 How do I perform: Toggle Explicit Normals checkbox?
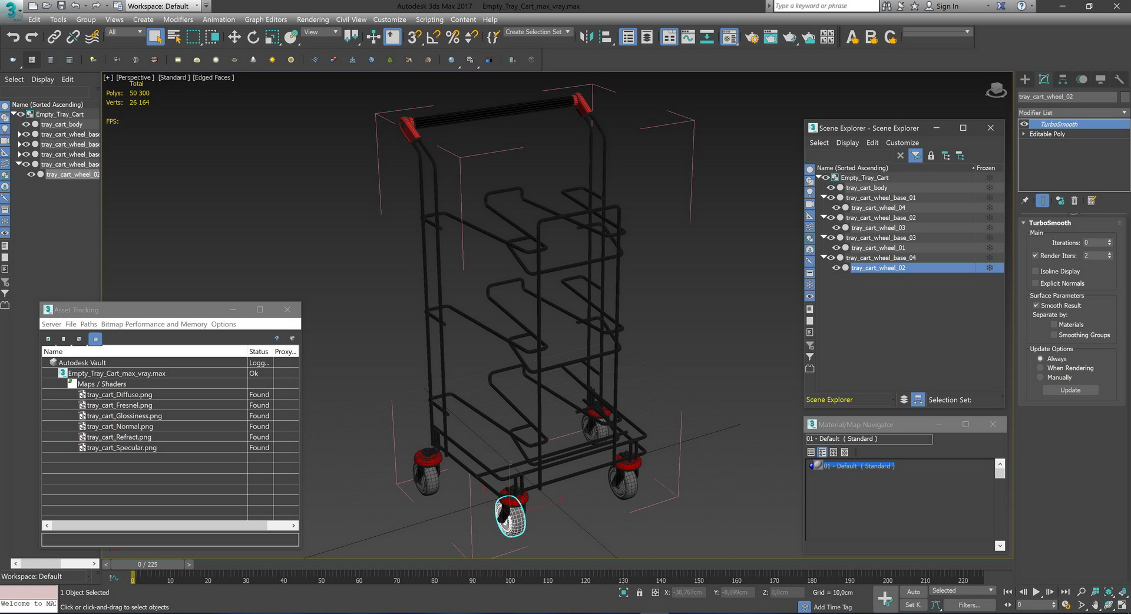pyautogui.click(x=1035, y=283)
